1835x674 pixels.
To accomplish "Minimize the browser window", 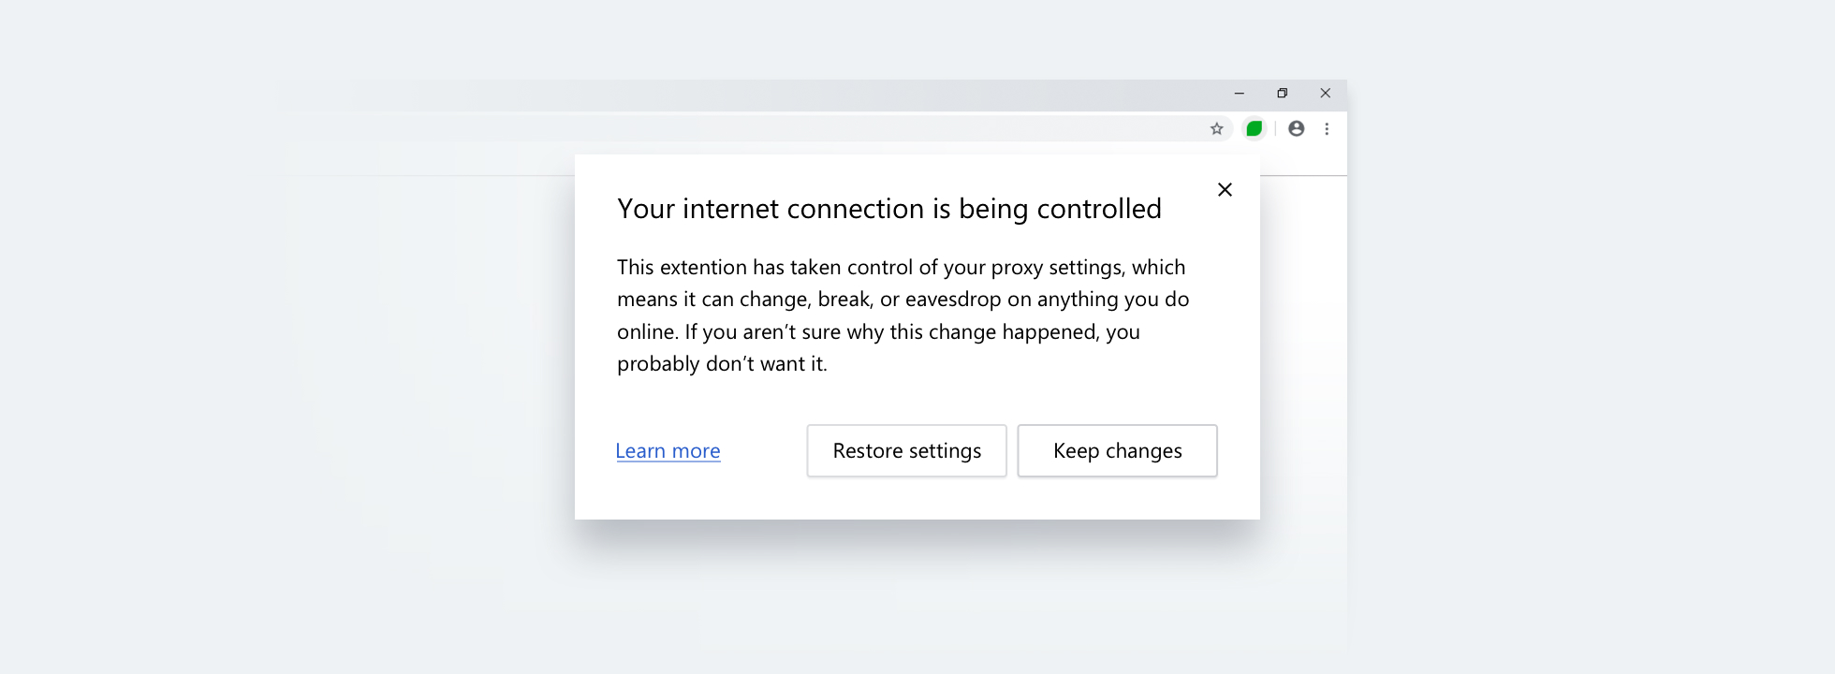I will tap(1239, 94).
